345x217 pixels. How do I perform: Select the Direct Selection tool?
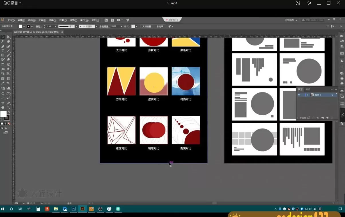point(8,37)
